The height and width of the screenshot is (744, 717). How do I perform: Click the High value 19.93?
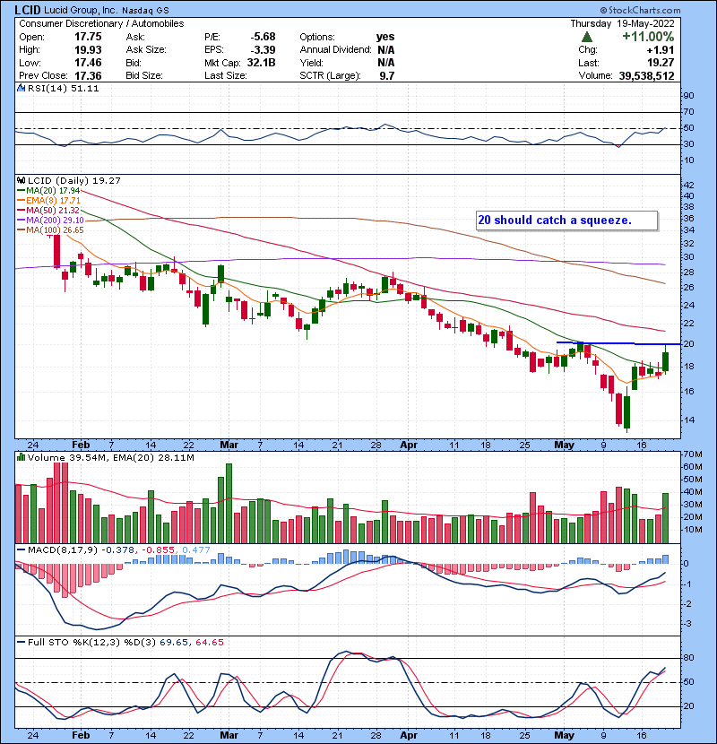(x=88, y=50)
